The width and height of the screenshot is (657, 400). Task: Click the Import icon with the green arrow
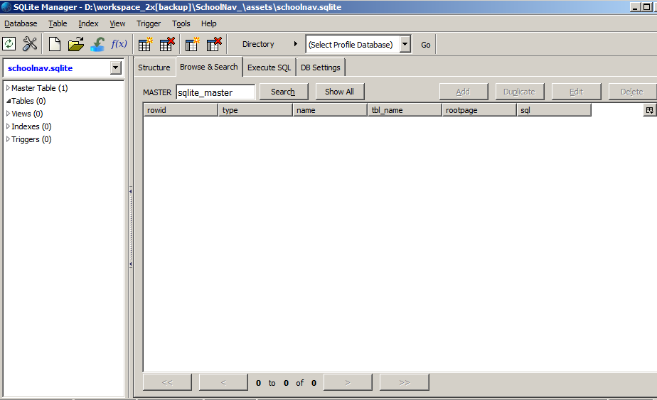pyautogui.click(x=97, y=44)
